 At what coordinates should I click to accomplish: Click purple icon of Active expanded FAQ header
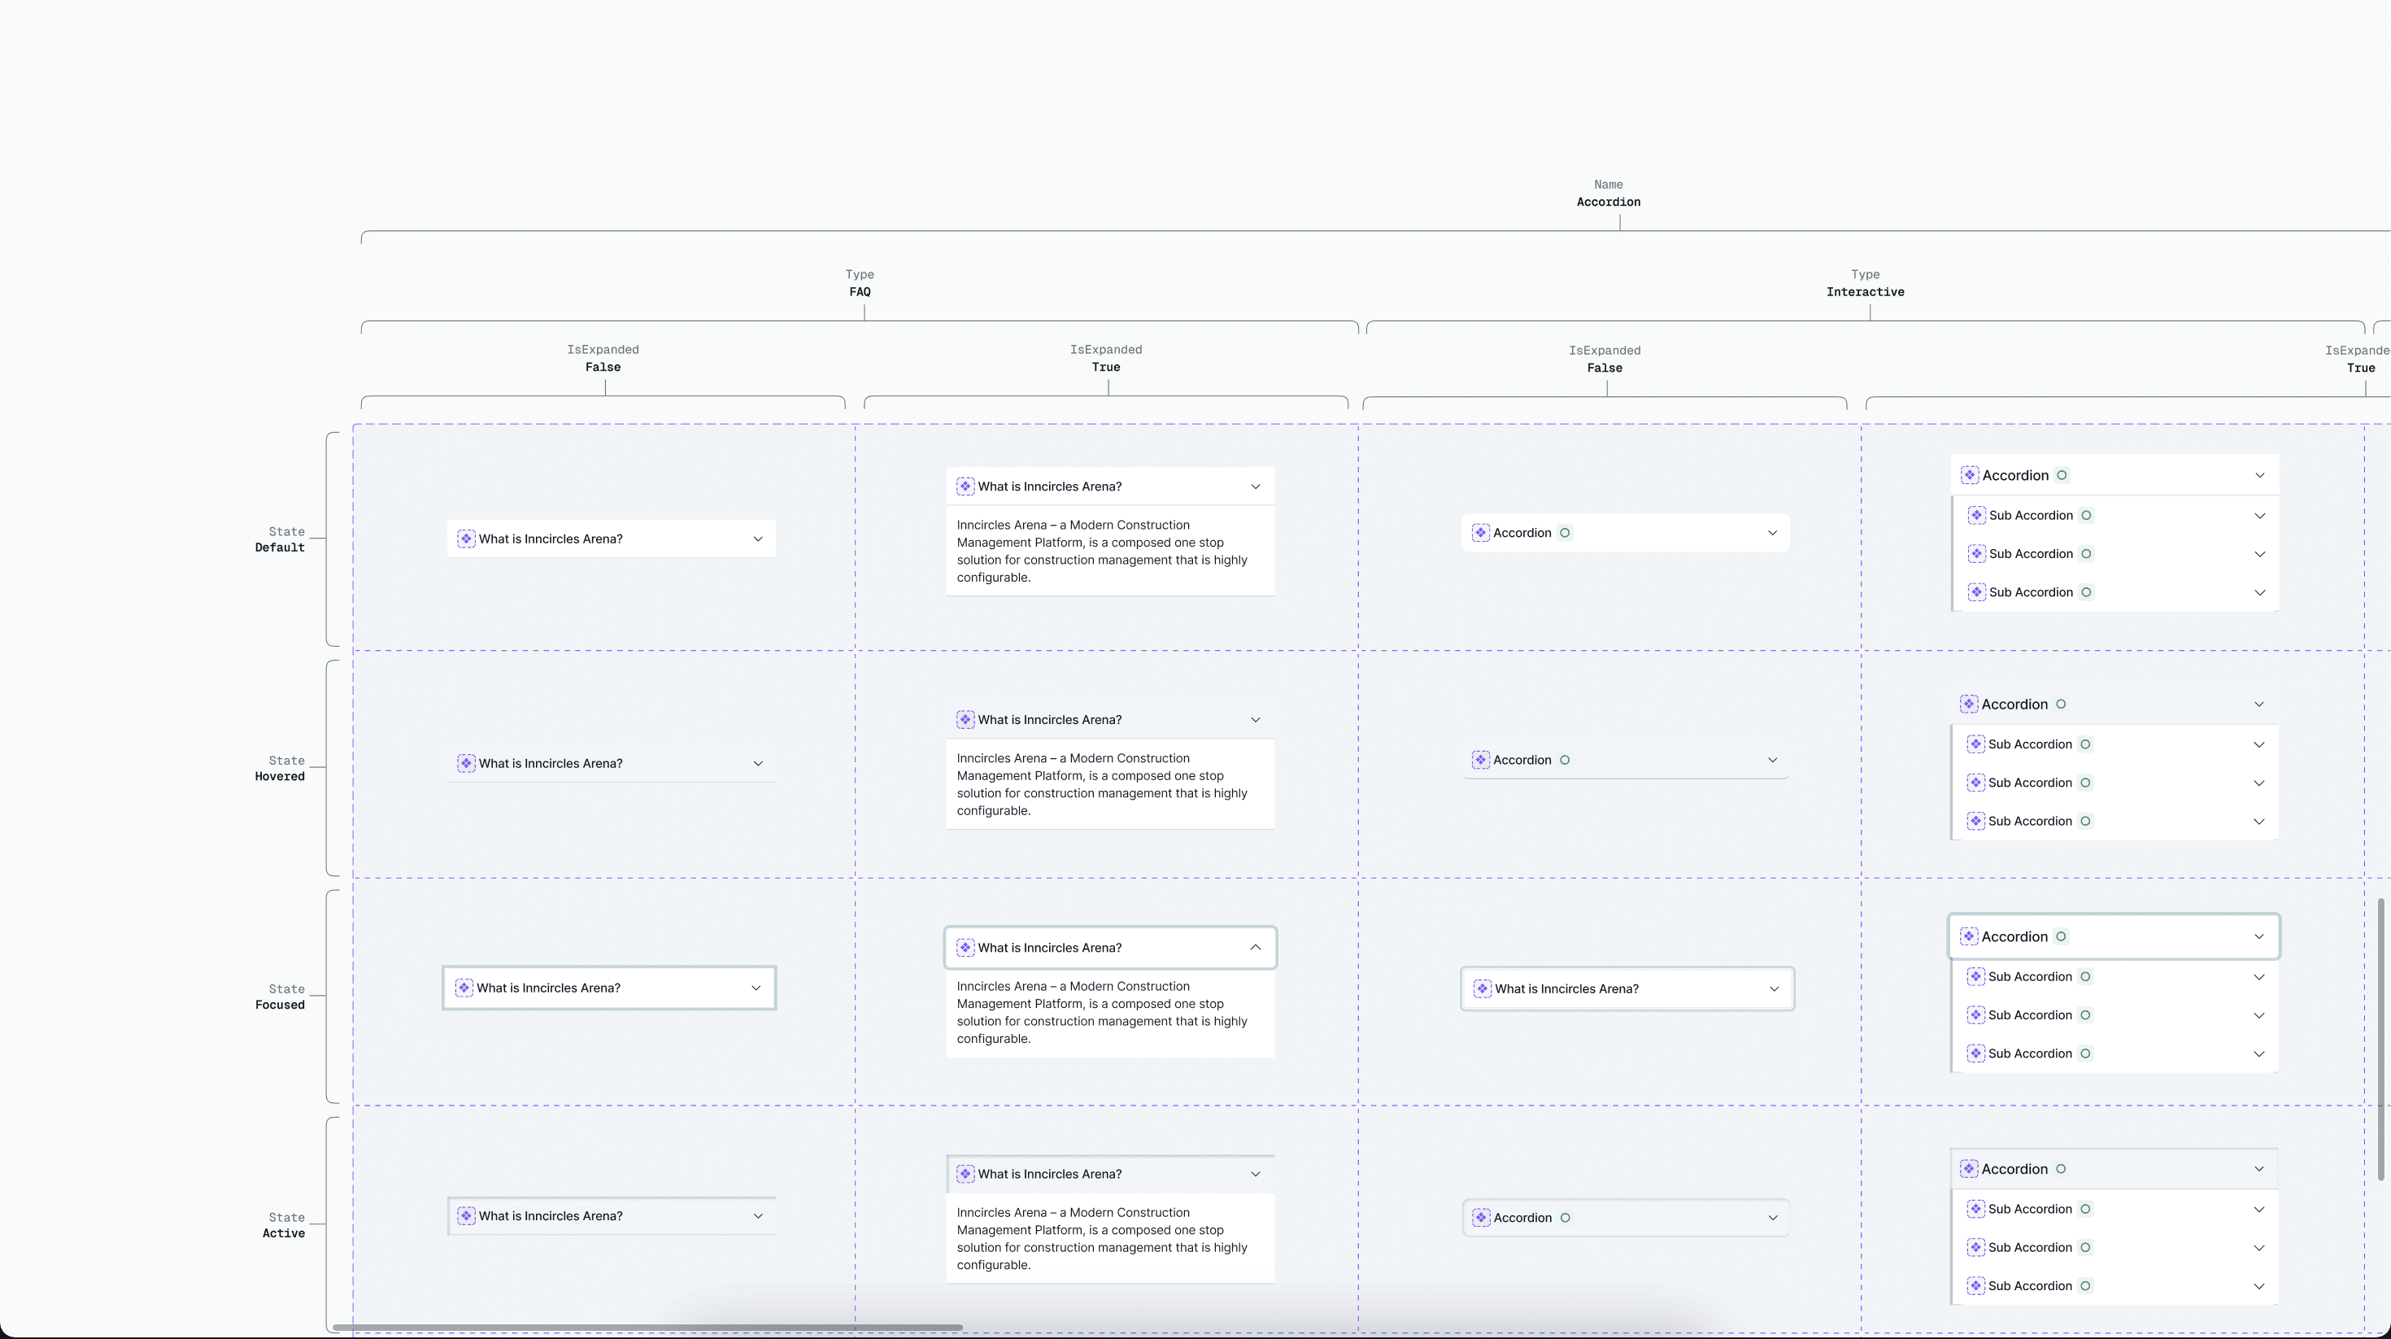pos(965,1174)
